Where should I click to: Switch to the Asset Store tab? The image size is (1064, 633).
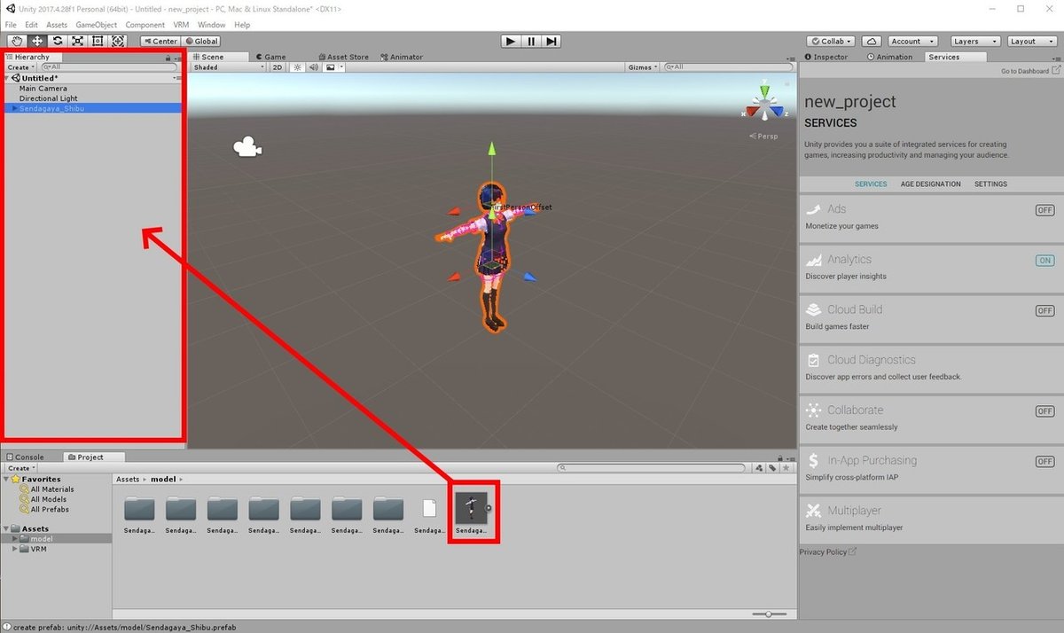[x=341, y=57]
